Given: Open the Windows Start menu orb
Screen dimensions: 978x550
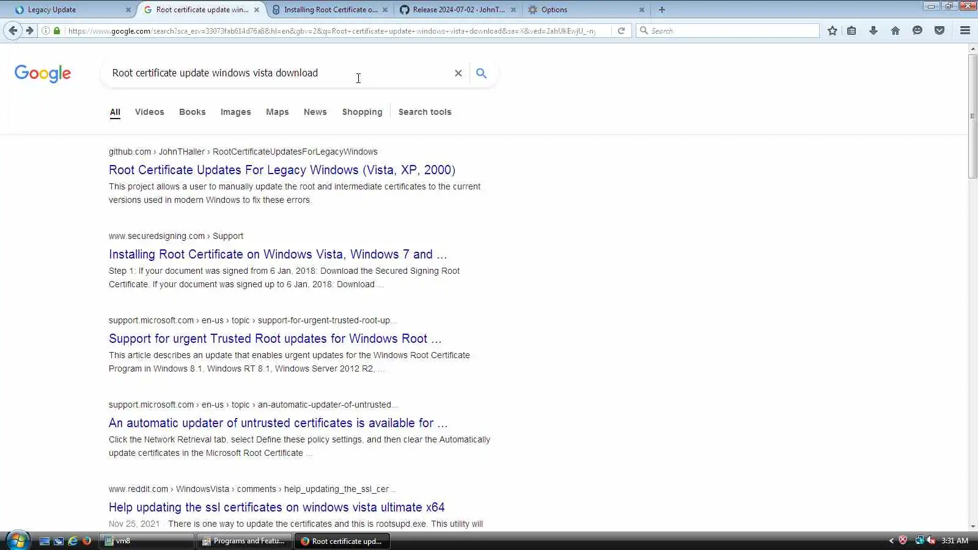Looking at the screenshot, I should (x=18, y=541).
